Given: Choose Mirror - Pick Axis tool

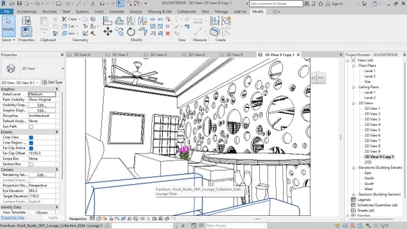Looking at the screenshot, I should click(131, 21).
